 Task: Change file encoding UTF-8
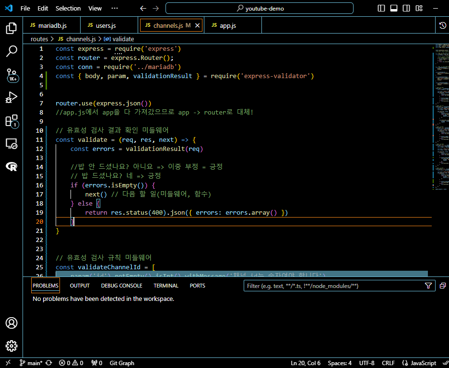(x=366, y=363)
